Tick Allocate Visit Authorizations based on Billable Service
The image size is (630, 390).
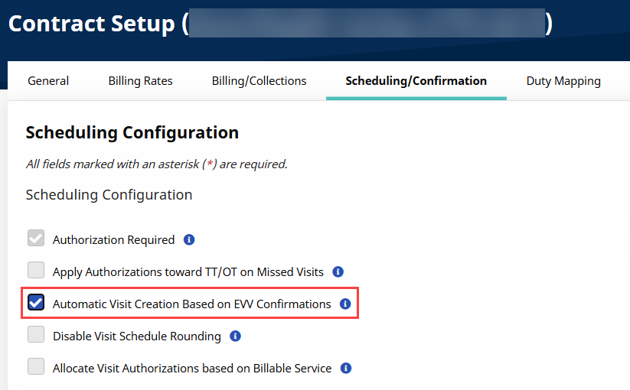pyautogui.click(x=36, y=368)
